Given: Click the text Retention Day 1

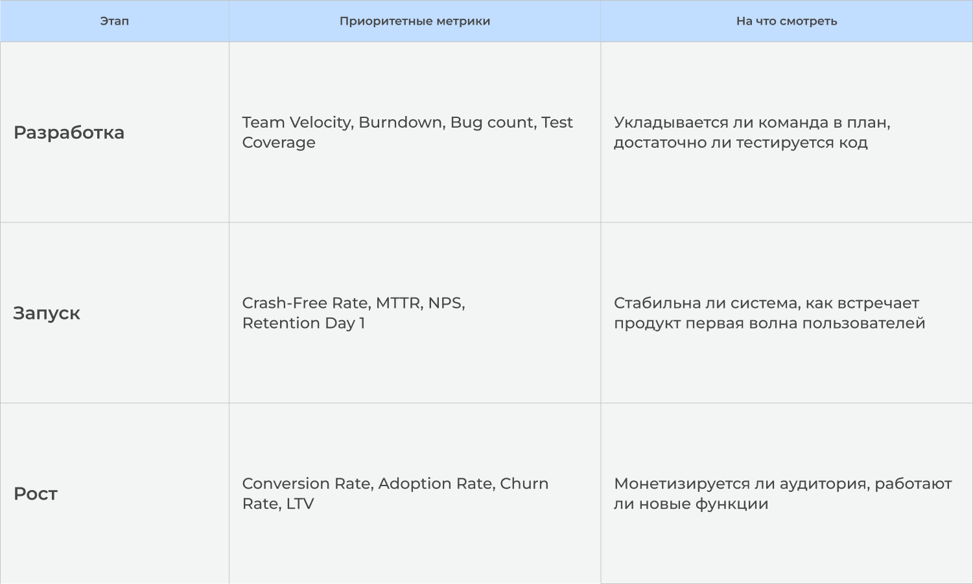Looking at the screenshot, I should click(x=303, y=323).
